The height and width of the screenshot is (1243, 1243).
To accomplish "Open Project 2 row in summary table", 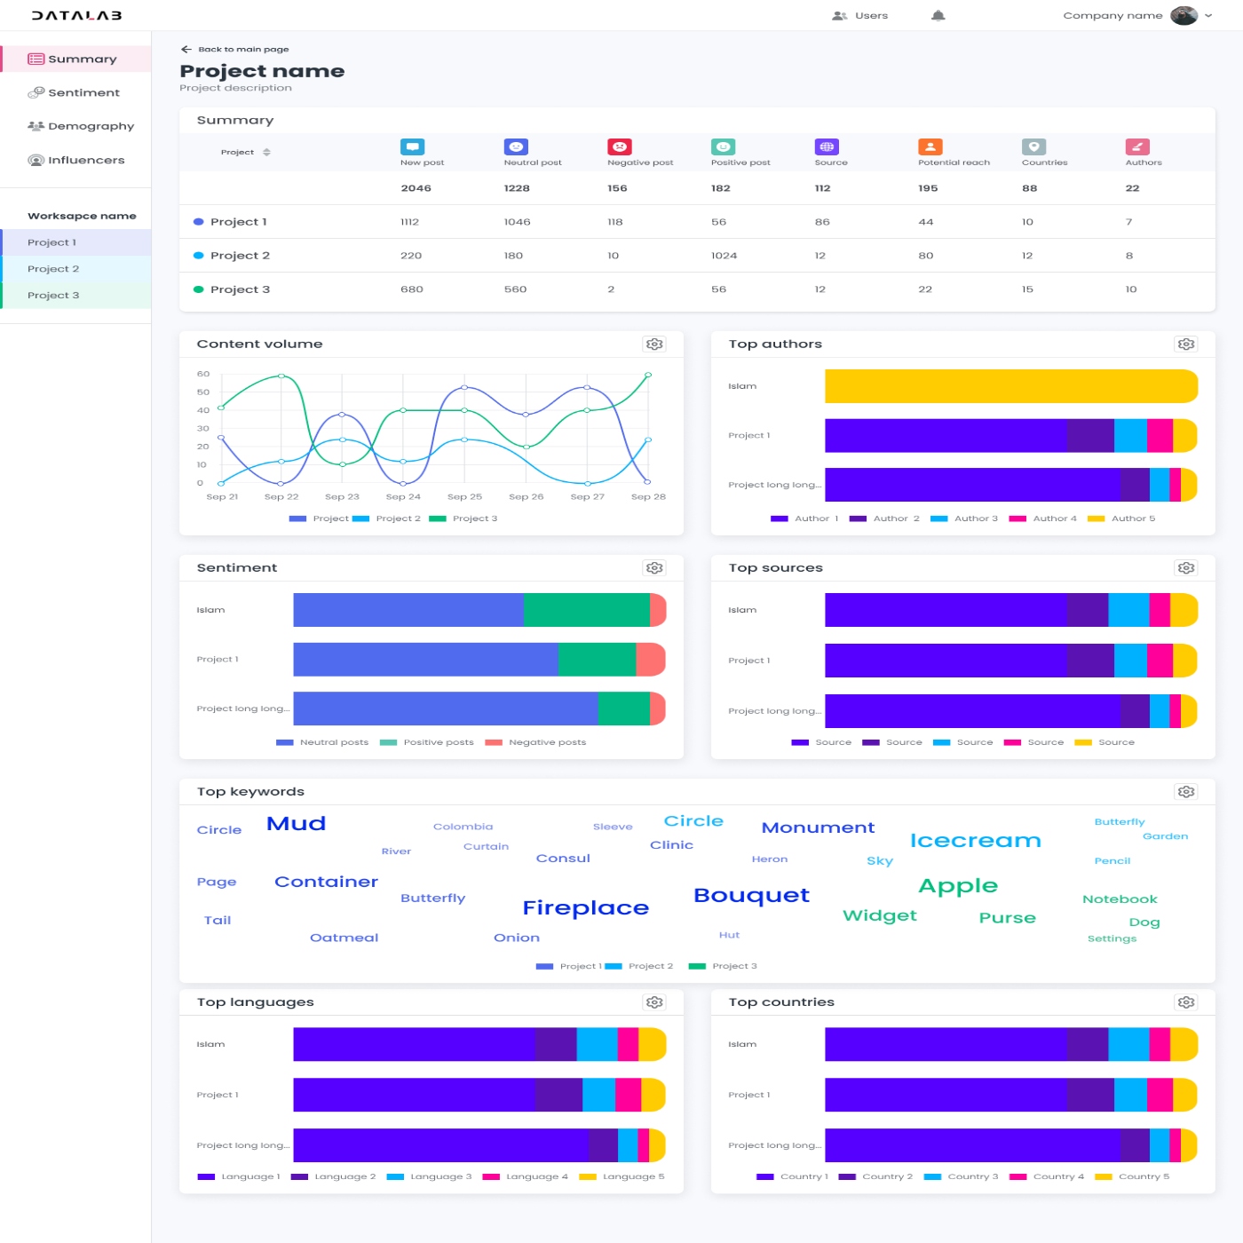I will (697, 256).
